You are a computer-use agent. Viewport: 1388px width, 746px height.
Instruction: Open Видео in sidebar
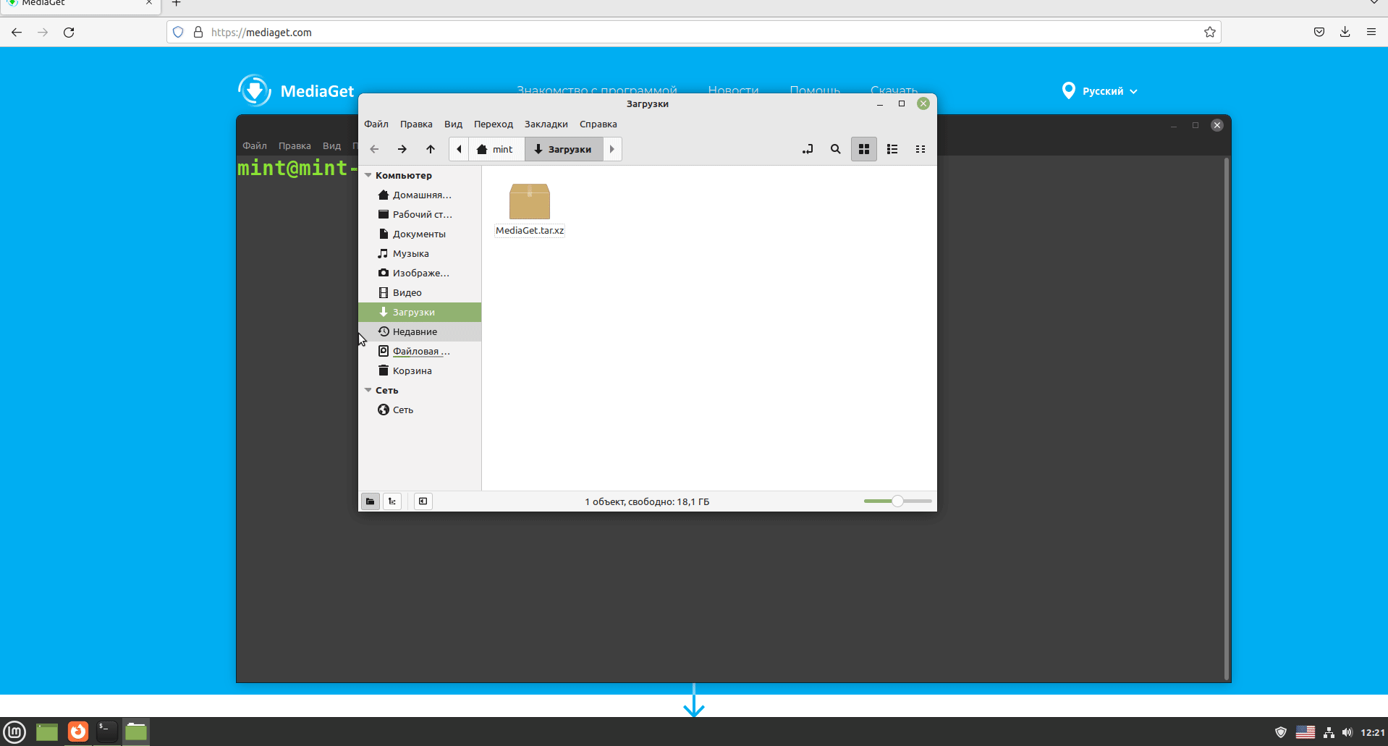[420, 292]
